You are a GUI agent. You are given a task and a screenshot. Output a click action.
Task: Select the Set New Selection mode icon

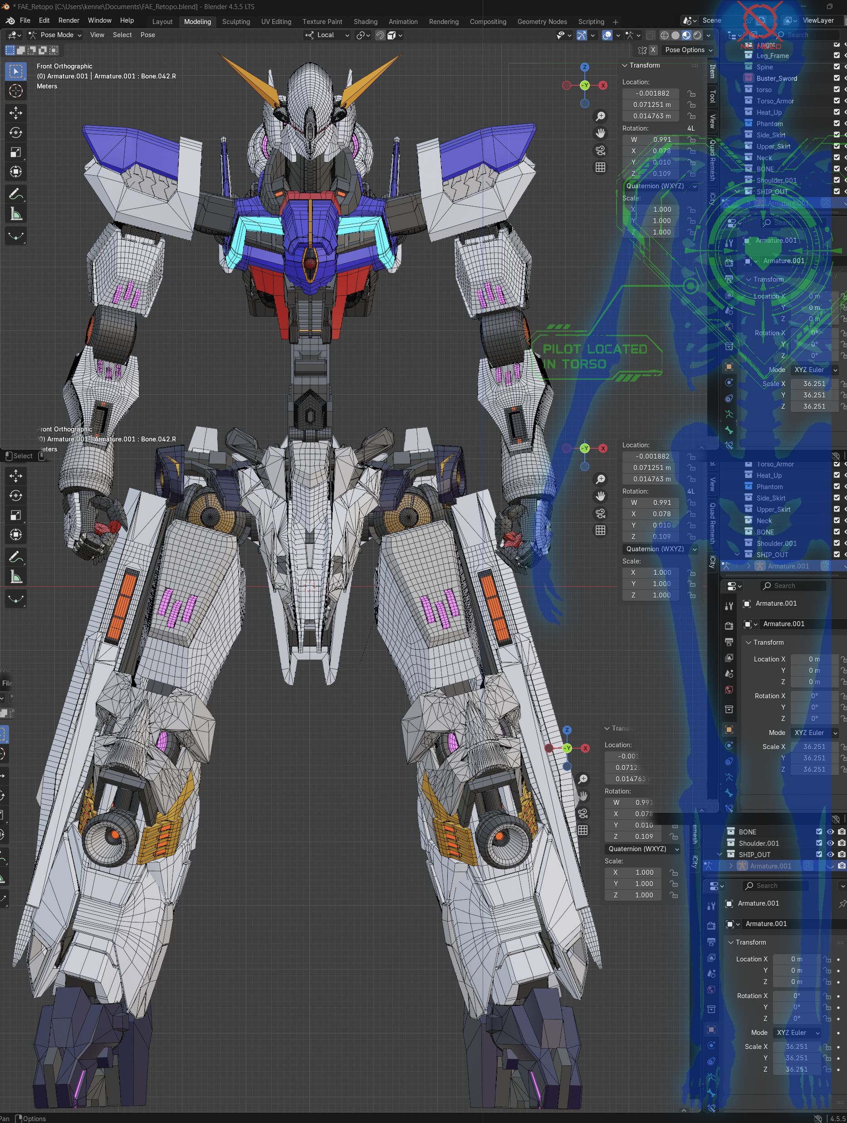[x=10, y=50]
